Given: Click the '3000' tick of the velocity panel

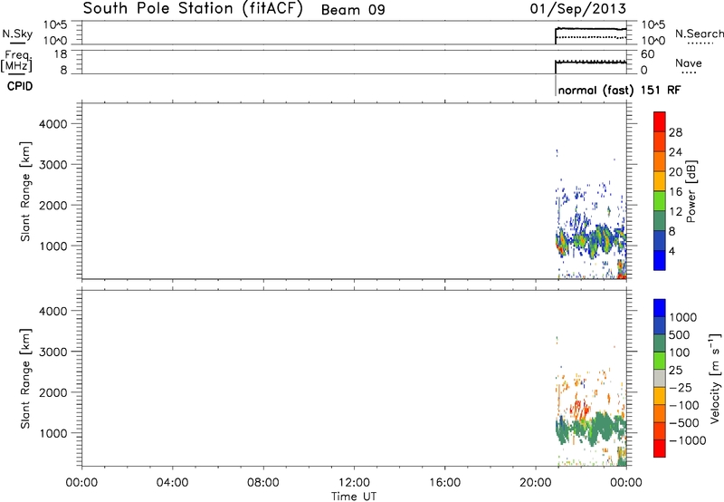Looking at the screenshot, I should pos(52,352).
